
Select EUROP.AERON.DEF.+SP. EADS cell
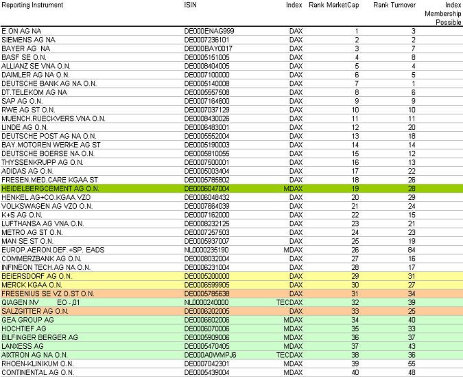53,250
